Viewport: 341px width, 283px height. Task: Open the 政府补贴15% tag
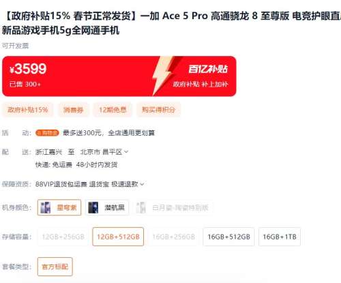[28, 110]
